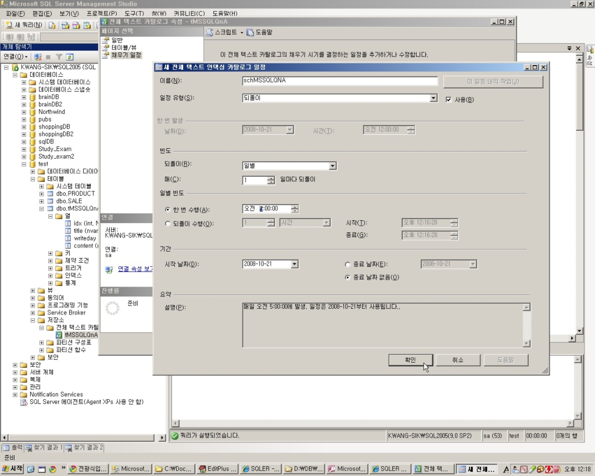Collapse the test database node

(24, 164)
